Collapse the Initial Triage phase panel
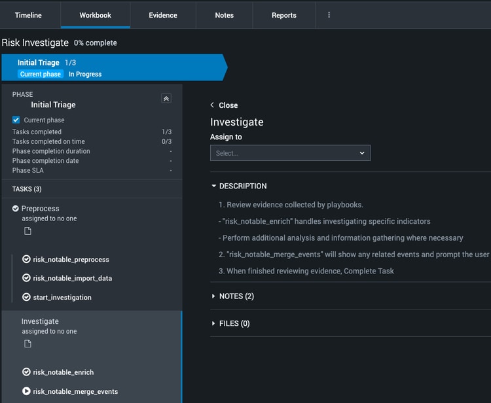 click(166, 99)
